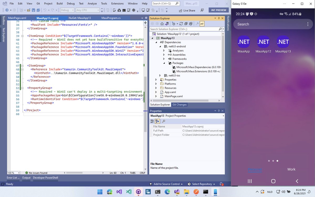Open MauiApp13 app on Galaxy emulator

pyautogui.click(x=283, y=44)
